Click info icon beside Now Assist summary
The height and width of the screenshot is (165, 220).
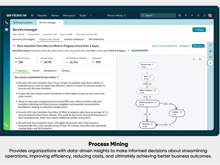coord(58,77)
